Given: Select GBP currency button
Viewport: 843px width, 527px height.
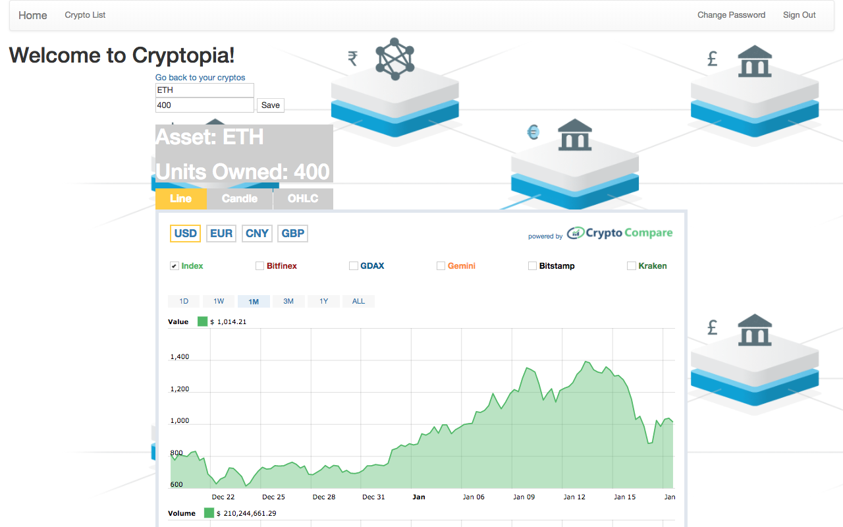Looking at the screenshot, I should point(292,233).
